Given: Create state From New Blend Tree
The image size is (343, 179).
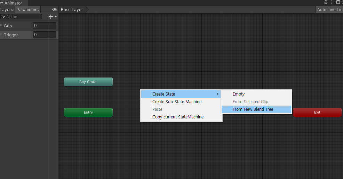Looking at the screenshot, I should tap(256, 109).
